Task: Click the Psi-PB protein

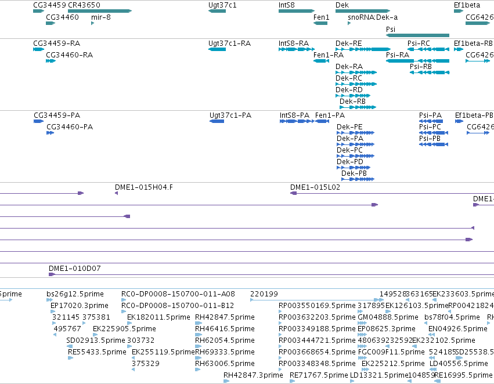Action: (x=434, y=144)
